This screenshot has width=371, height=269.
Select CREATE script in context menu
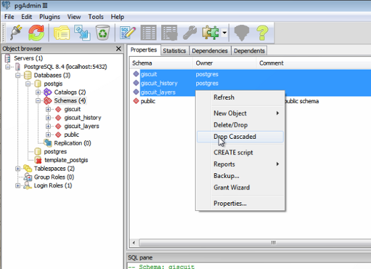click(x=233, y=152)
